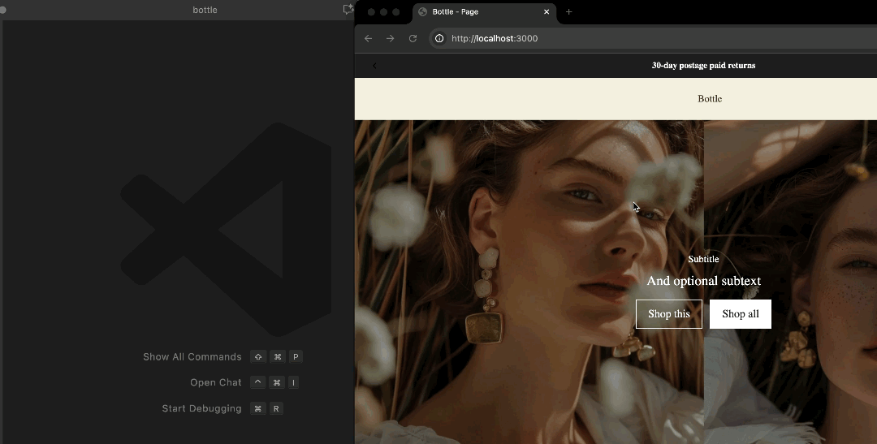Click the Shop this button

(668, 314)
